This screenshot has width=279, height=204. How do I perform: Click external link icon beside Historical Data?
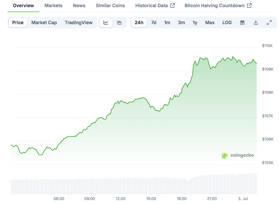click(x=173, y=6)
